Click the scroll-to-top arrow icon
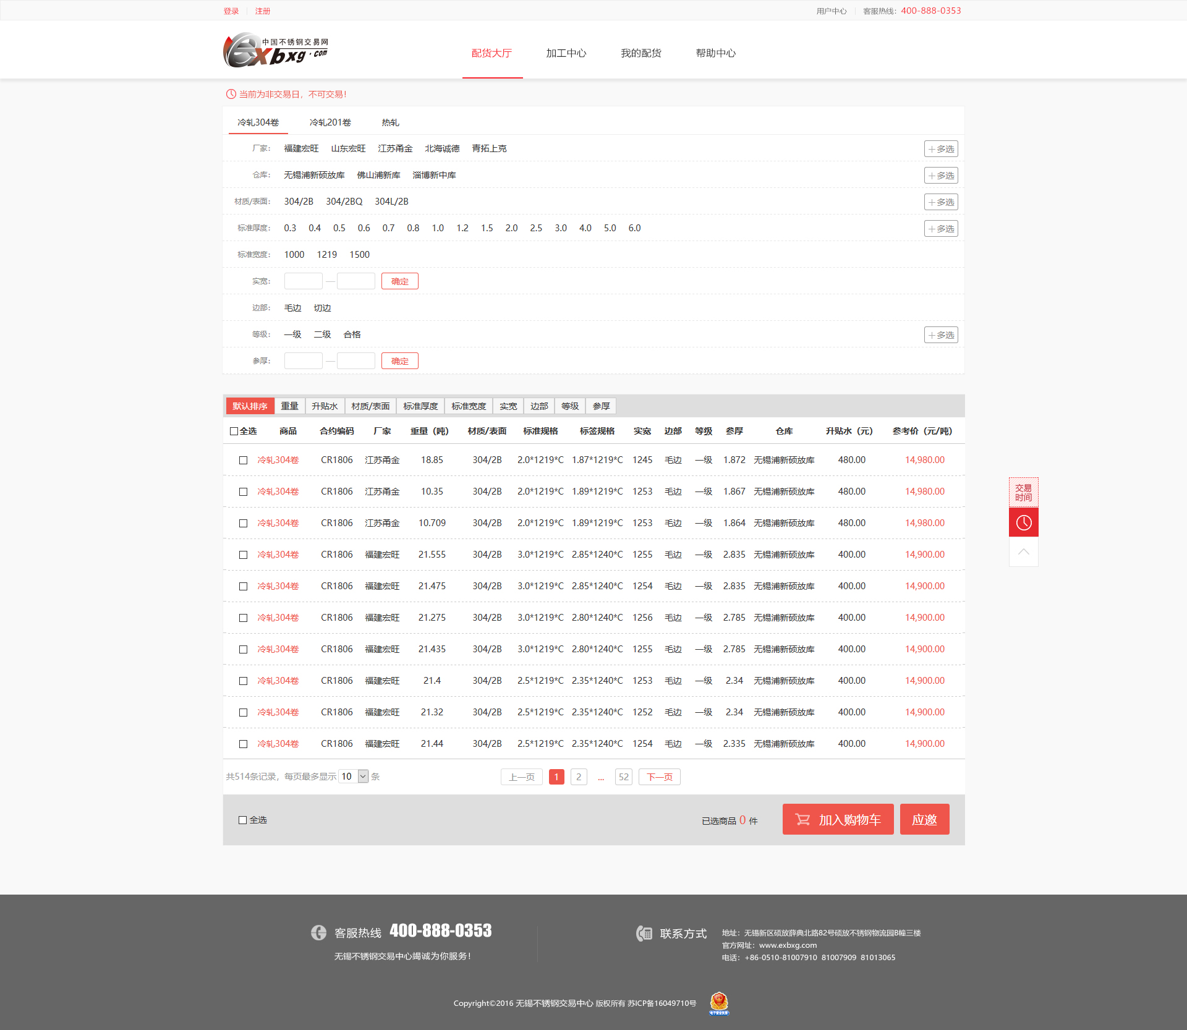Screen dimensions: 1187x1030 click(x=1023, y=551)
